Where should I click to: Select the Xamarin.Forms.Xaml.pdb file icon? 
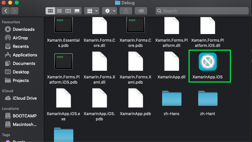point(135,61)
